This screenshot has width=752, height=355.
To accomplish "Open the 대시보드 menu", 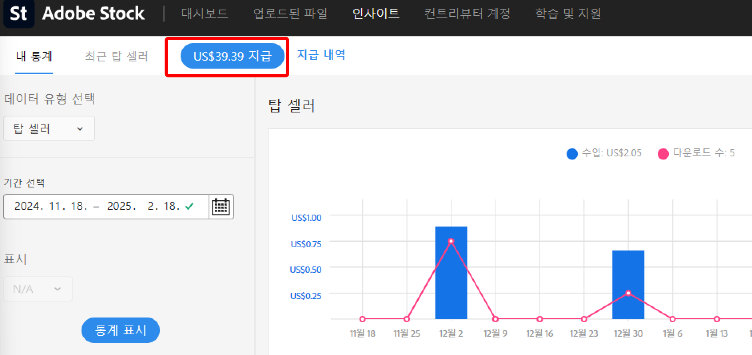I will [x=205, y=14].
